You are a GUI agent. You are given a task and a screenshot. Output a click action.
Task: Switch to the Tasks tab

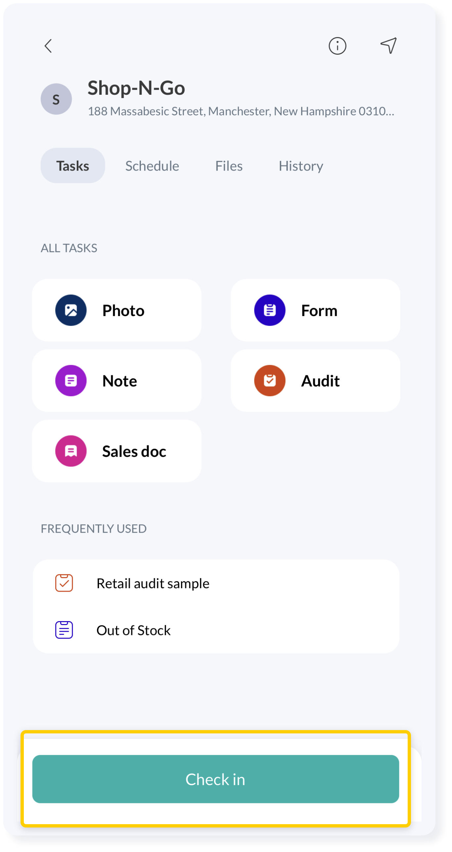73,166
